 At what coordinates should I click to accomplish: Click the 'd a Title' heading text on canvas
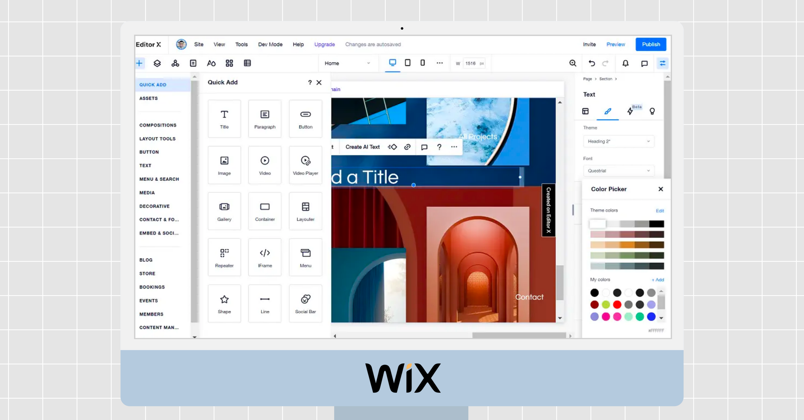tap(365, 177)
